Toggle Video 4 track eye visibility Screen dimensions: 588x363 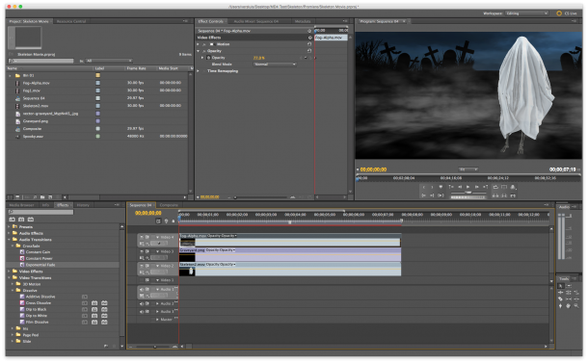142,237
